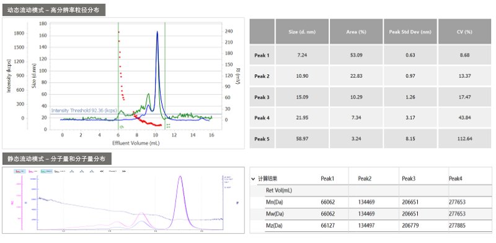This screenshot has width=496, height=243.
Task: Click the Intensity Threshold 92.36 line label
Action: pos(84,111)
